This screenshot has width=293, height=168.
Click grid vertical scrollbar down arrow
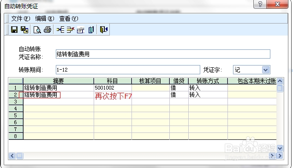pyautogui.click(x=280, y=148)
